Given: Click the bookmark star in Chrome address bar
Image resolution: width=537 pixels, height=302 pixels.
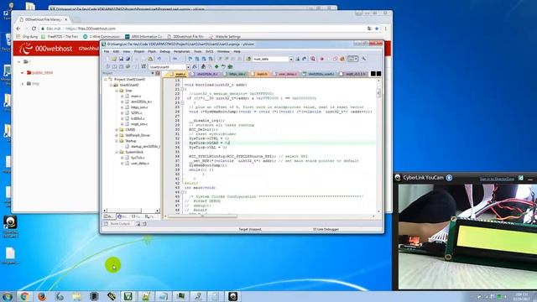Looking at the screenshot, I should (377, 29).
